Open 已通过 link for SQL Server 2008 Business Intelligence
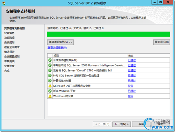Screen dimensions: 175x132 tap(132, 65)
